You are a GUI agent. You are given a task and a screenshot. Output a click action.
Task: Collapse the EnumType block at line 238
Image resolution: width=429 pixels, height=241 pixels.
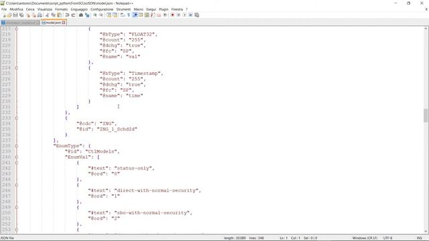point(16,146)
